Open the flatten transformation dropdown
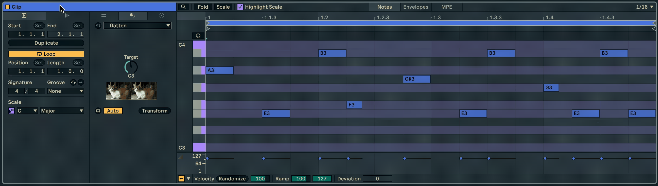The width and height of the screenshot is (658, 186). (137, 26)
